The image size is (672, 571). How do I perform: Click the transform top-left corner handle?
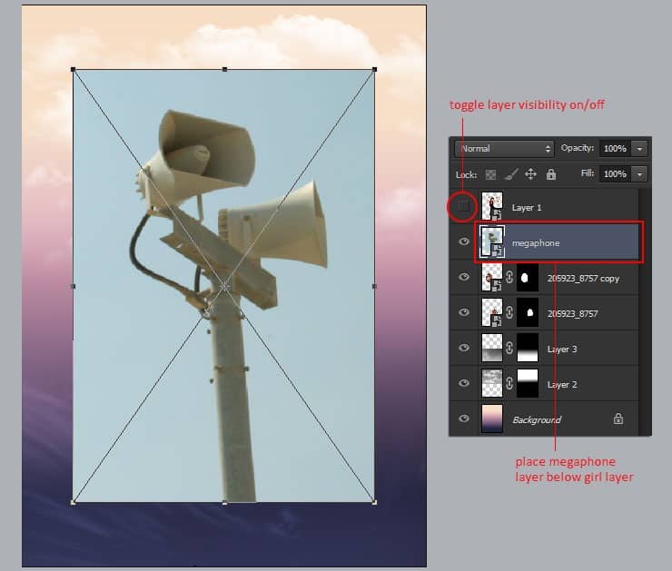pos(73,69)
